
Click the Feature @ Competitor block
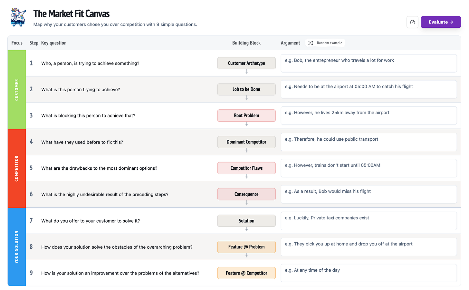pos(246,273)
